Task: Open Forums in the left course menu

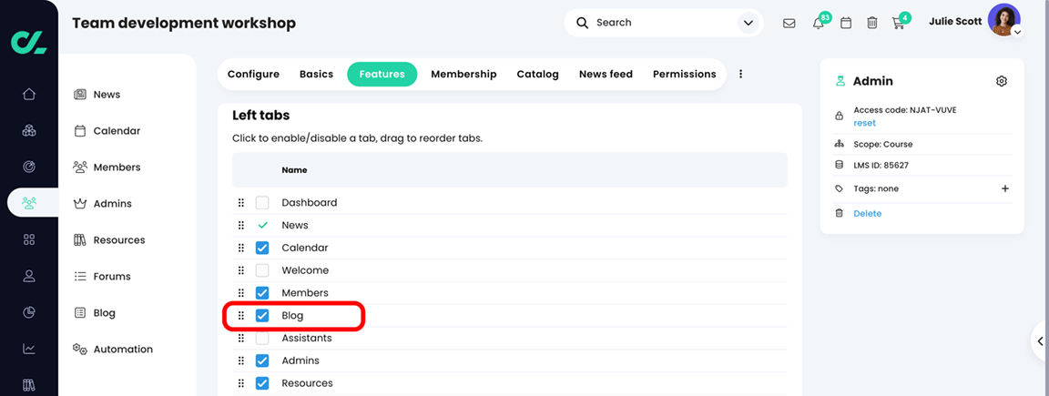Action: click(102, 276)
